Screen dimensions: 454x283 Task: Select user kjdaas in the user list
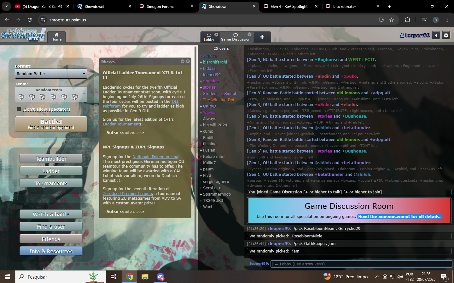[209, 69]
